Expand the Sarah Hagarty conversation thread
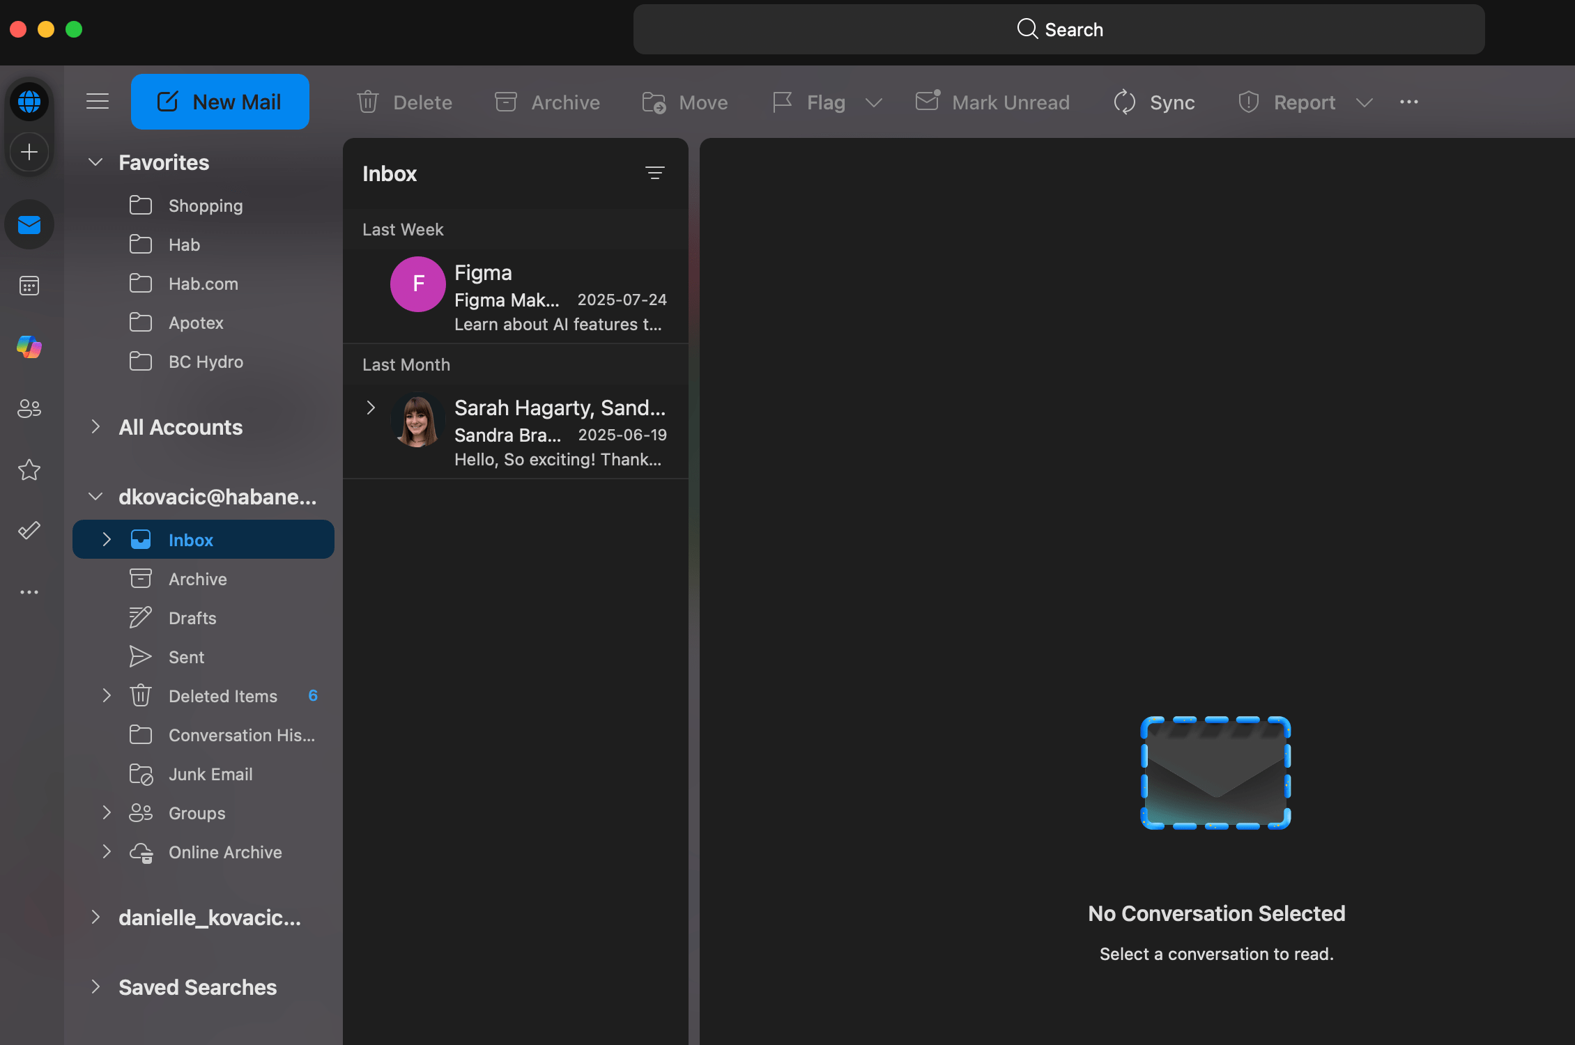1575x1045 pixels. (x=371, y=408)
